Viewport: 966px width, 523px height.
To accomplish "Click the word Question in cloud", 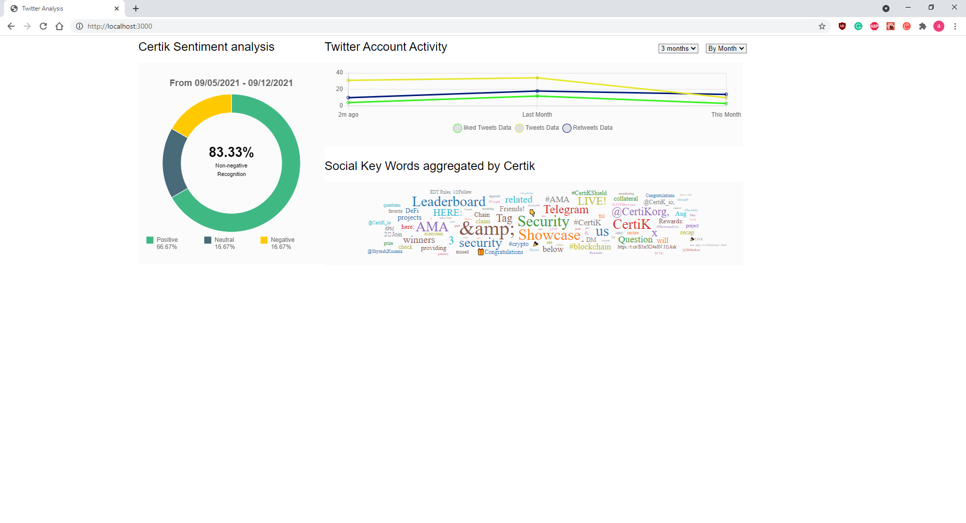I will point(635,240).
